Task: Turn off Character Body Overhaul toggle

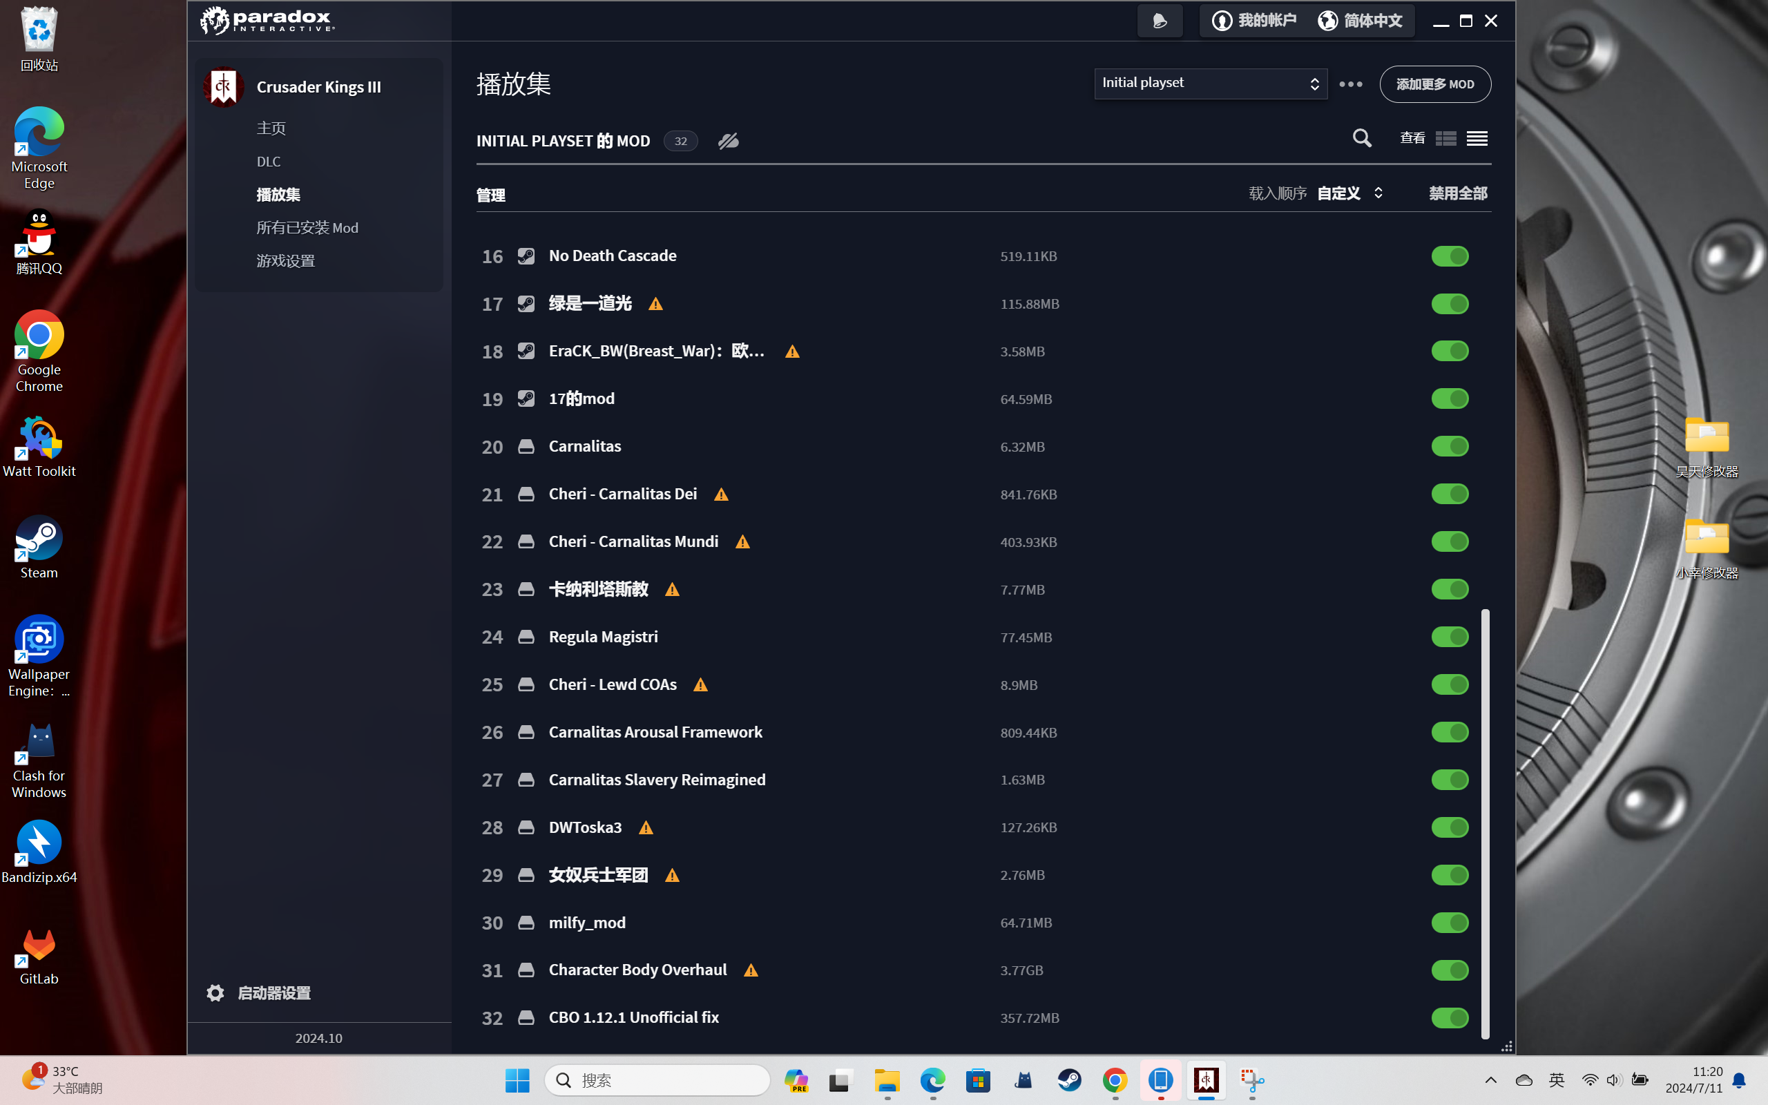Action: 1450,970
